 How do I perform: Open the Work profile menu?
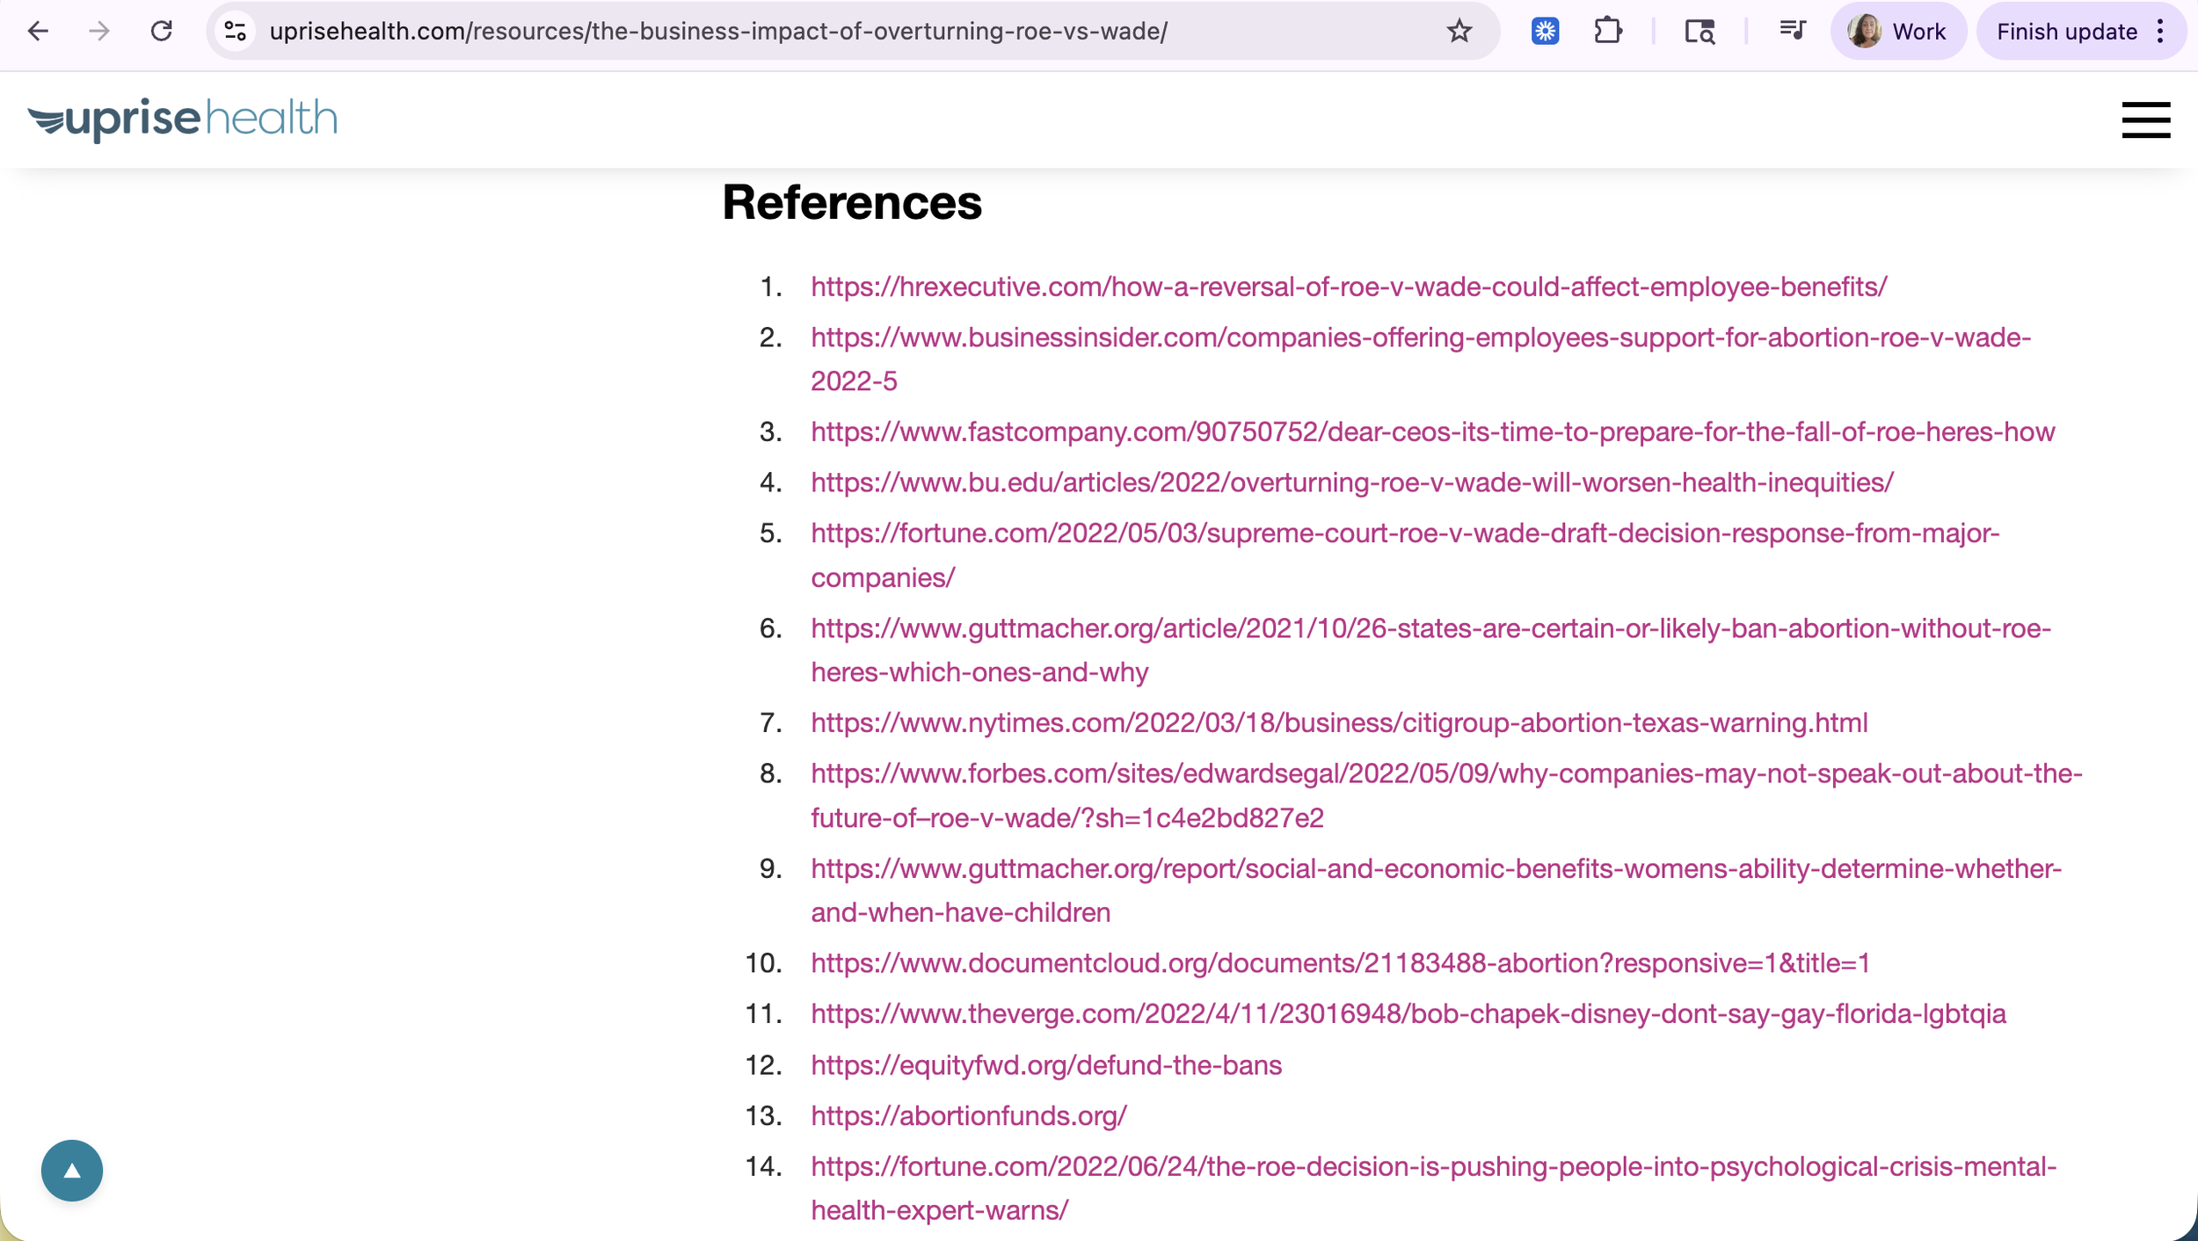[x=1898, y=32]
